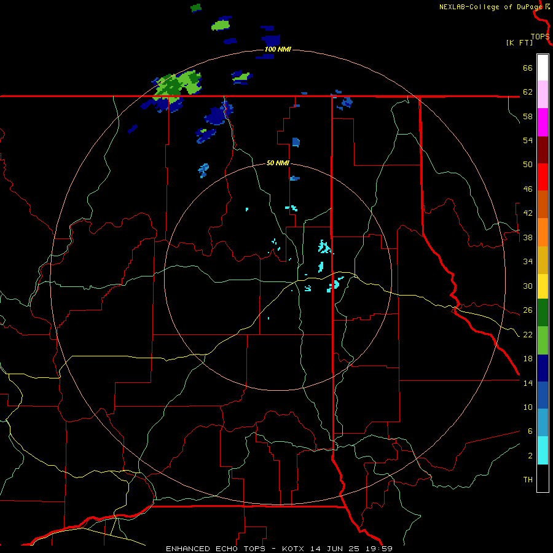Click the bright orange legend swatch
This screenshot has width=553, height=553.
[543, 232]
